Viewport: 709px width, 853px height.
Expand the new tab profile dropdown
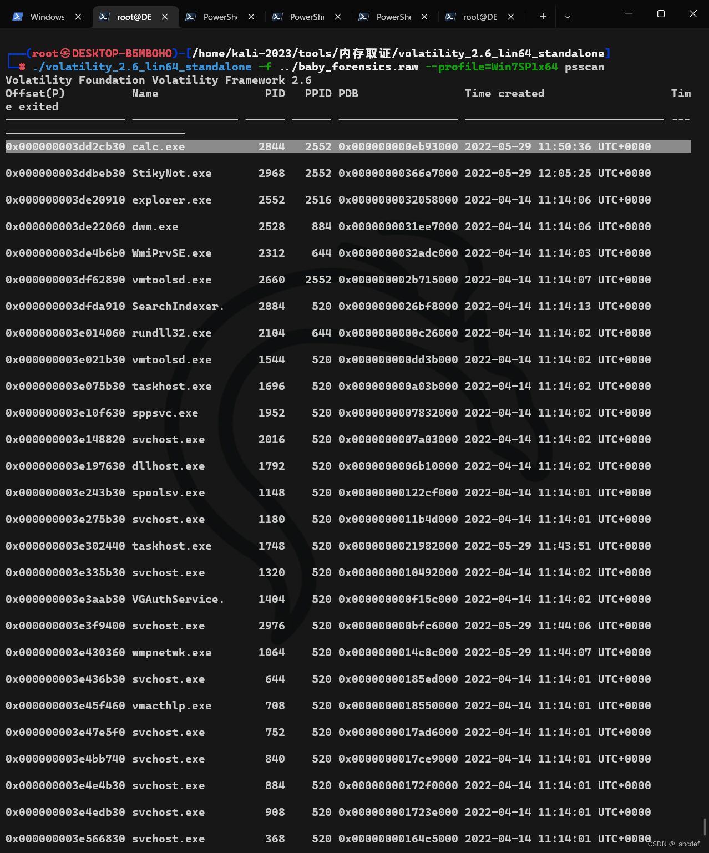(568, 17)
